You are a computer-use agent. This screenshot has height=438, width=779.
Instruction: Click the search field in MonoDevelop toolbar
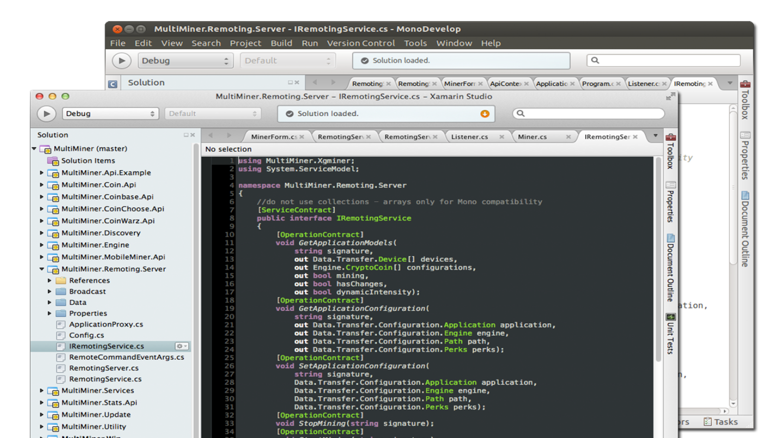pos(663,60)
